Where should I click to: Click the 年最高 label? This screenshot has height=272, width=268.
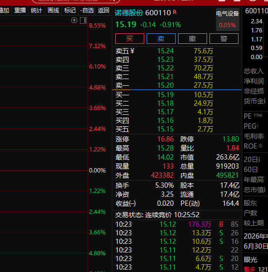tap(254, 180)
